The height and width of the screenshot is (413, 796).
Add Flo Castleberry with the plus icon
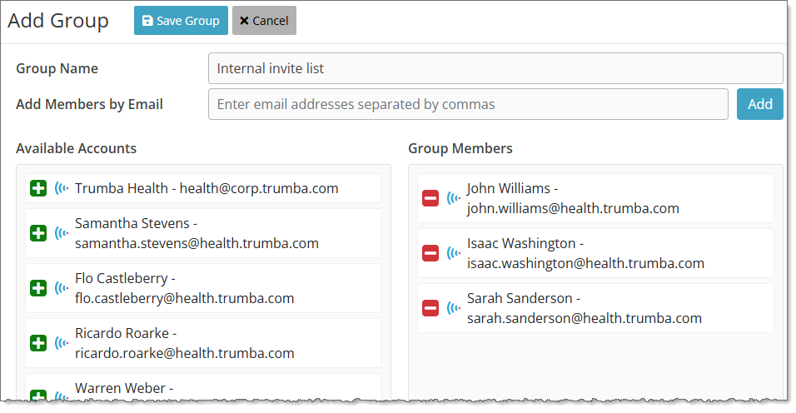(x=38, y=288)
